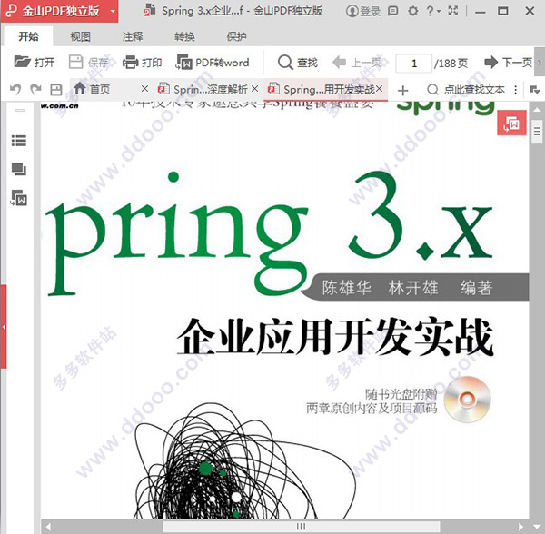Screen dimensions: 545x534
Task: Add a new tab with plus button
Action: click(x=402, y=90)
